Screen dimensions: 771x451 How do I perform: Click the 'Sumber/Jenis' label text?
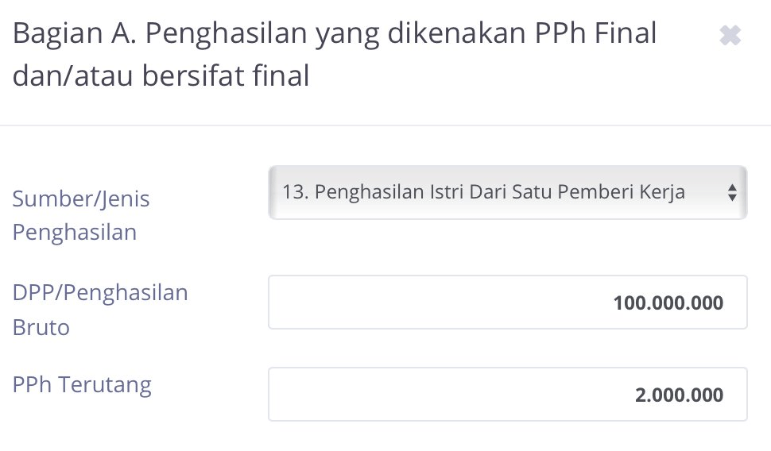pyautogui.click(x=81, y=199)
